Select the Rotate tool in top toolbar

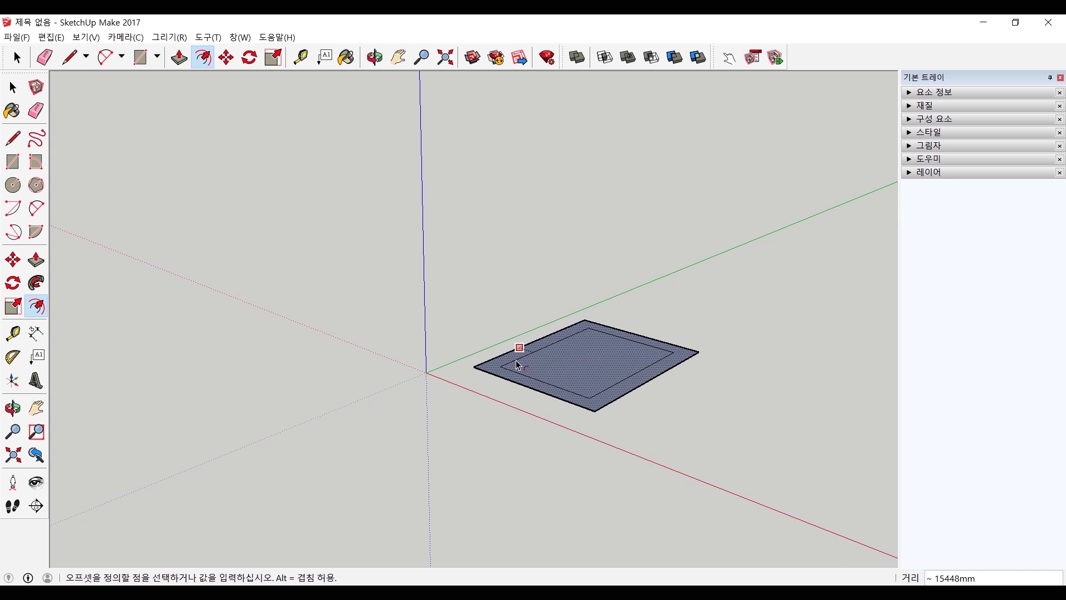[249, 57]
